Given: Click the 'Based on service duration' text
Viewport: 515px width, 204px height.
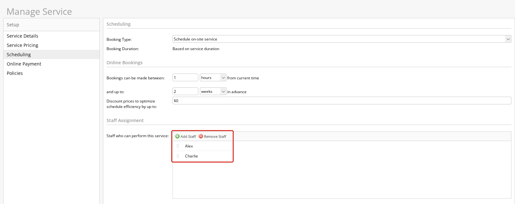Looking at the screenshot, I should [x=196, y=49].
